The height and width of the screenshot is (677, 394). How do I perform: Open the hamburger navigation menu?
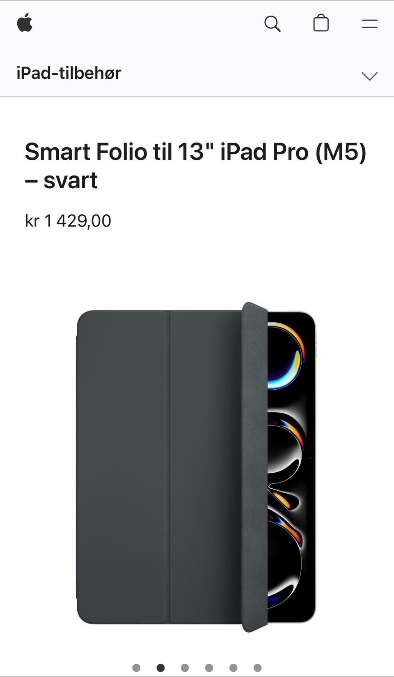click(369, 24)
